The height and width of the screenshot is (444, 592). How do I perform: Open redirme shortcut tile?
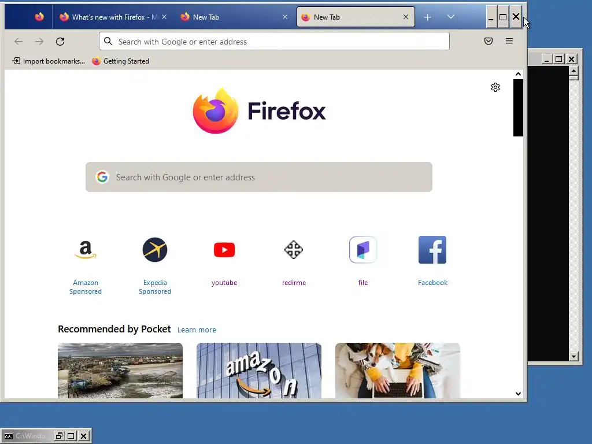[x=294, y=261]
